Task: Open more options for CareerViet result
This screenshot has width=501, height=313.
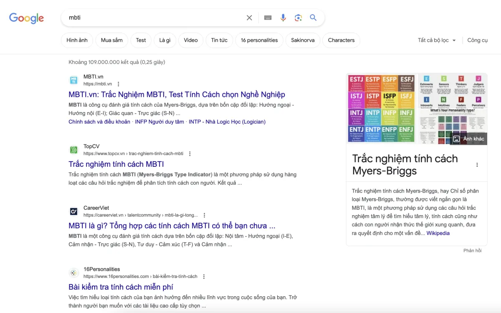Action: click(204, 215)
